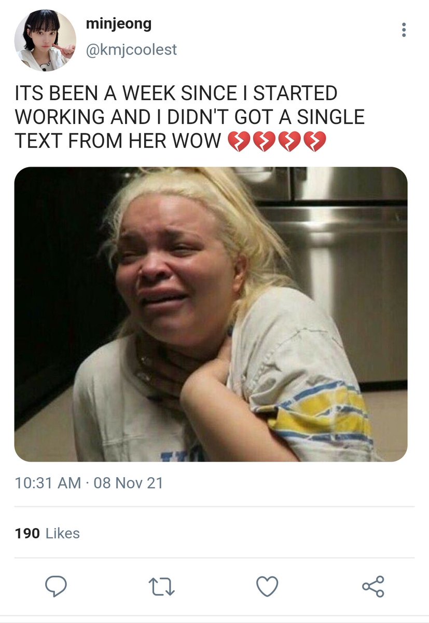Like the tweet with the heart icon
This screenshot has height=623, width=429.
[267, 587]
